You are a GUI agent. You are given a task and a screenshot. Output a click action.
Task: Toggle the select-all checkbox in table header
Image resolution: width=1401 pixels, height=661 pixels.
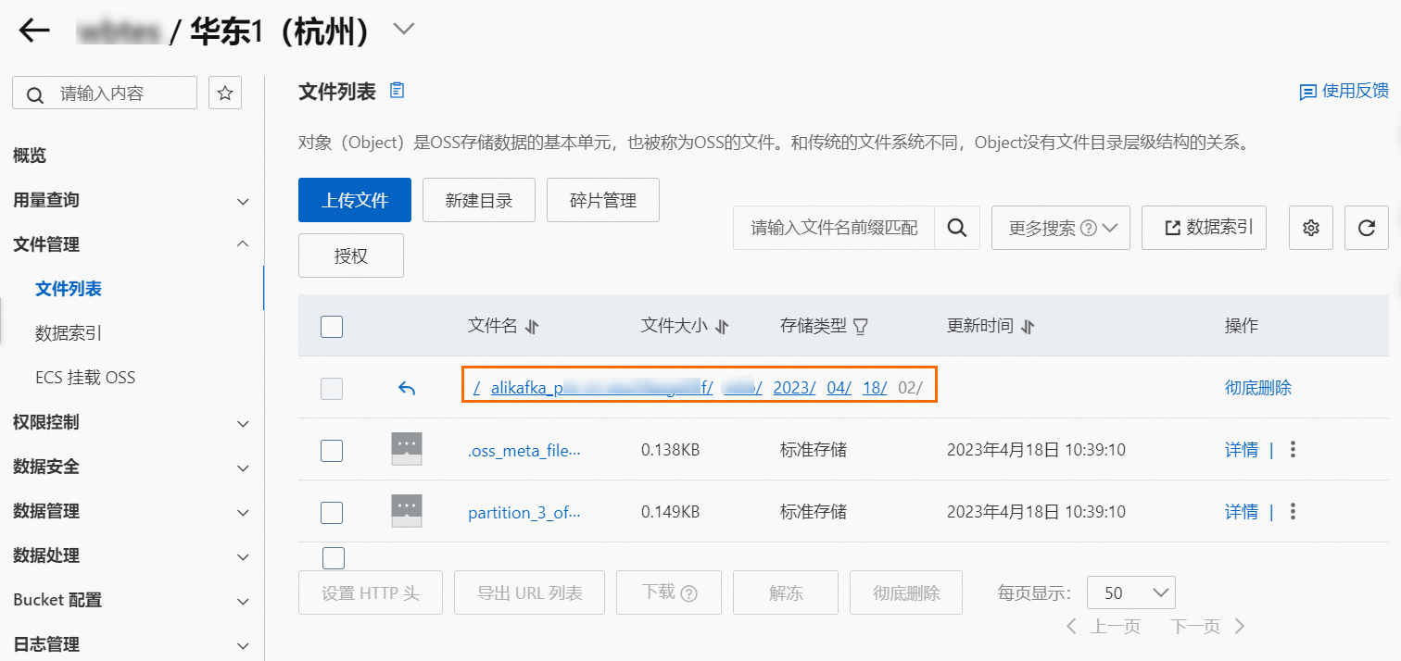332,326
